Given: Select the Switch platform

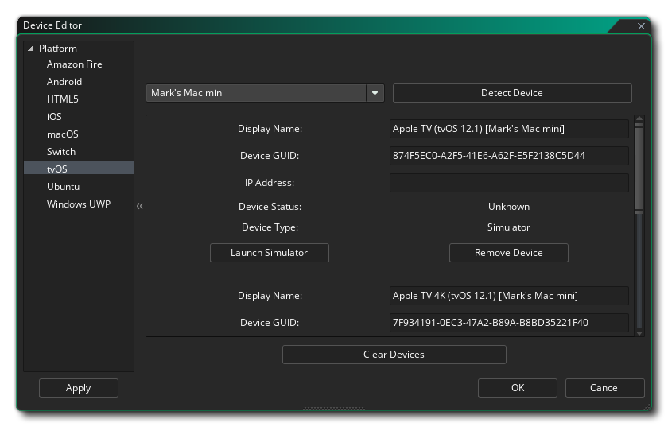Looking at the screenshot, I should coord(61,152).
